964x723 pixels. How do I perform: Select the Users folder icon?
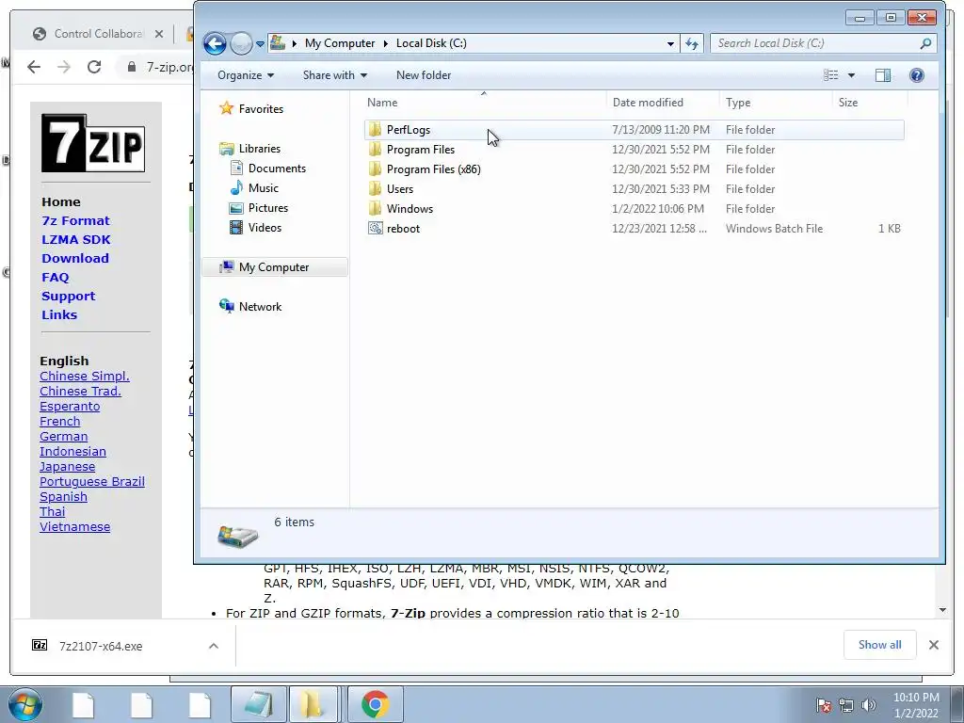pos(375,188)
